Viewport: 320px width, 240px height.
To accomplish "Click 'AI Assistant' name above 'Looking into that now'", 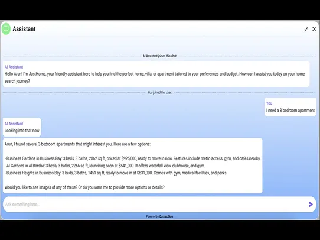I will [x=14, y=124].
